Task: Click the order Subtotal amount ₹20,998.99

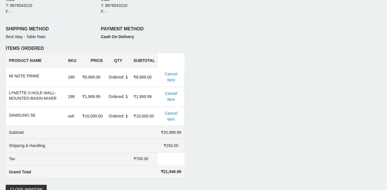Action: click(x=171, y=132)
